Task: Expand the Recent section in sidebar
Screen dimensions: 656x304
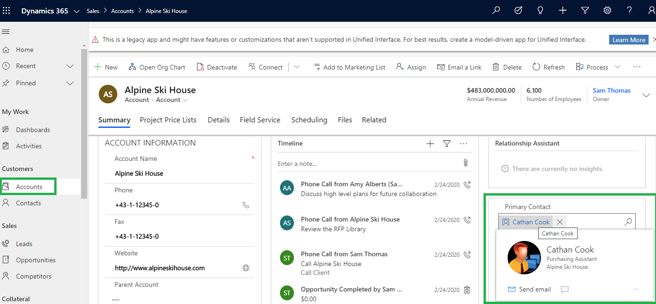Action: coord(70,66)
